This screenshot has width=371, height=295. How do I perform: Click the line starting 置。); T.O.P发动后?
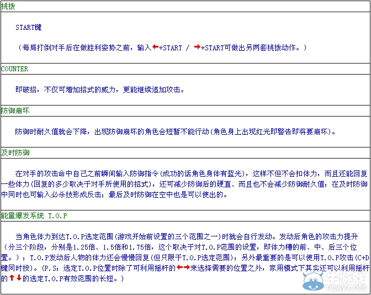point(185,257)
